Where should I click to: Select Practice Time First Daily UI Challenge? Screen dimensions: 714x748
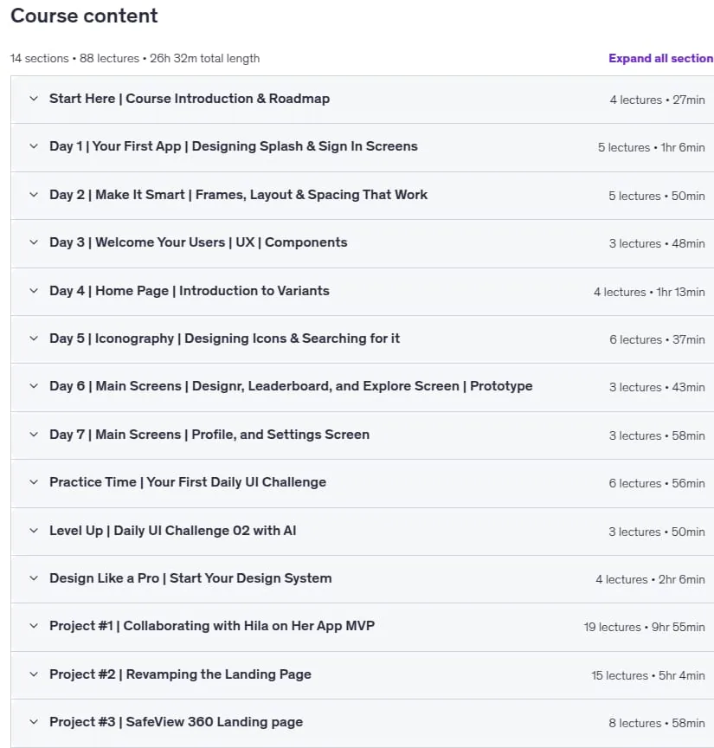pyautogui.click(x=188, y=482)
